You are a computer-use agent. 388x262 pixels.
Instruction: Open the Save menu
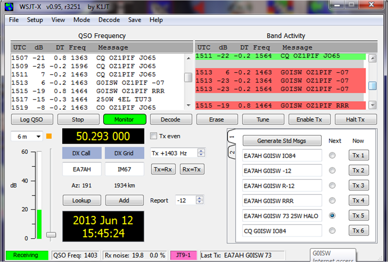[x=135, y=20]
